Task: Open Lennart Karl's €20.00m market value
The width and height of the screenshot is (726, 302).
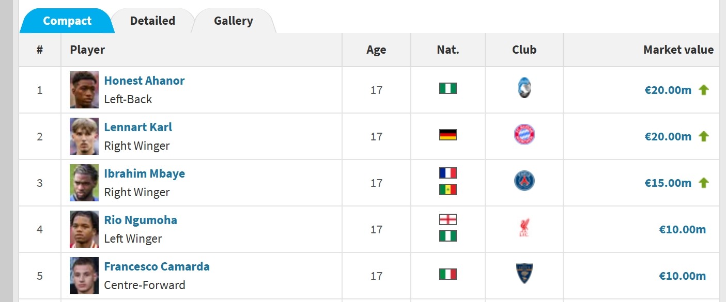Action: pos(668,136)
